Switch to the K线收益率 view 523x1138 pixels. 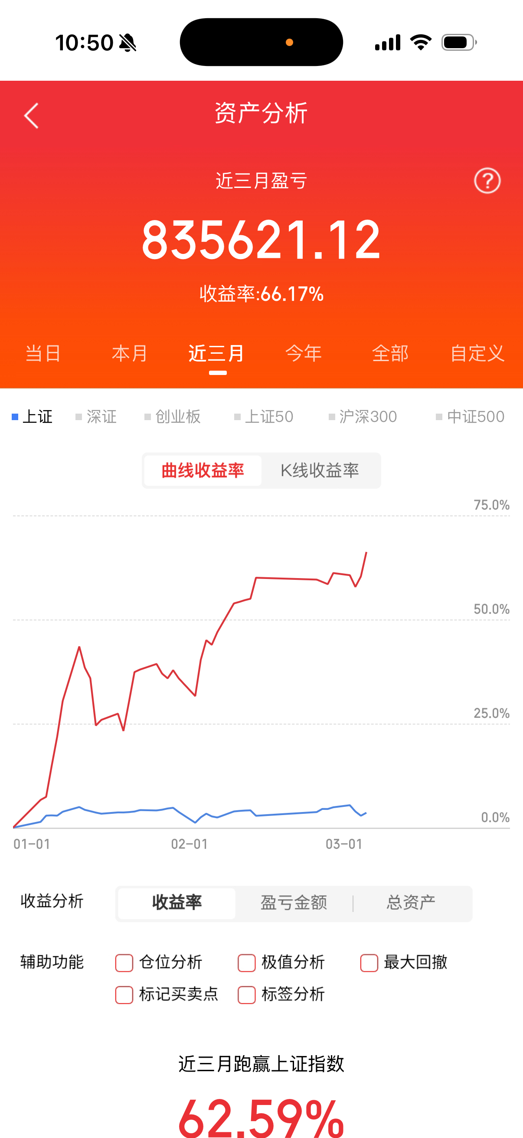click(x=320, y=470)
